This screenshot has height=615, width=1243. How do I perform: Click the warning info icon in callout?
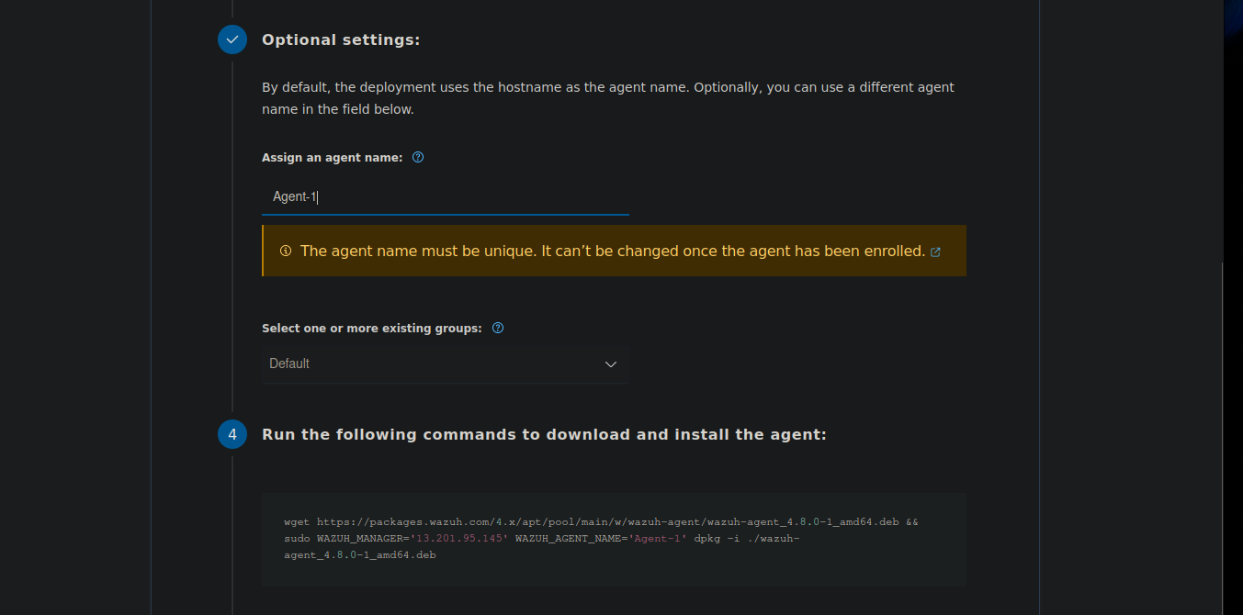pos(286,251)
